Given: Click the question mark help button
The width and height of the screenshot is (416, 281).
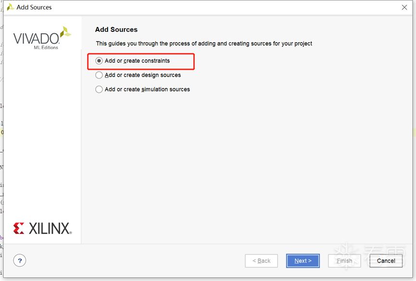Looking at the screenshot, I should coord(20,261).
